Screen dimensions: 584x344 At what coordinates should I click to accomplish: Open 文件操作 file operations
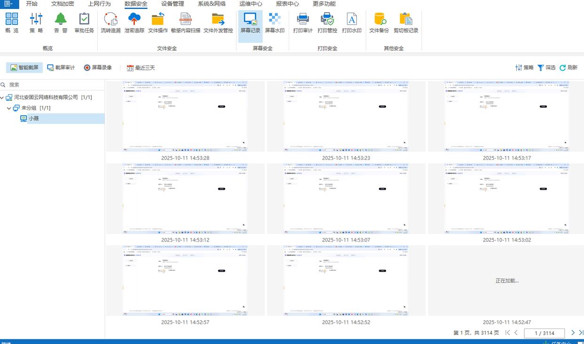[x=158, y=23]
